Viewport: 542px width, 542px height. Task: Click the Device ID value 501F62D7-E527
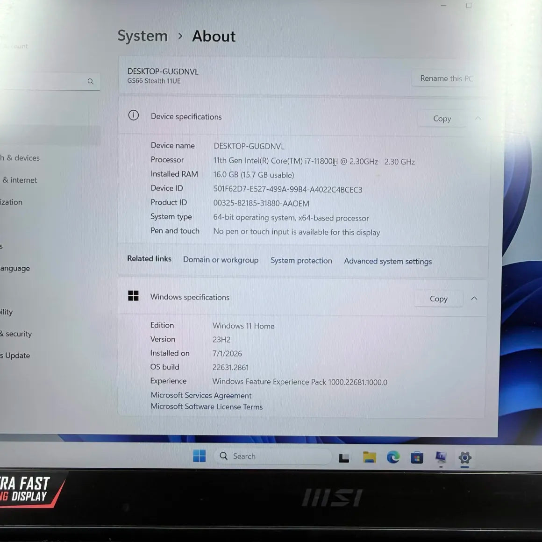click(x=288, y=189)
